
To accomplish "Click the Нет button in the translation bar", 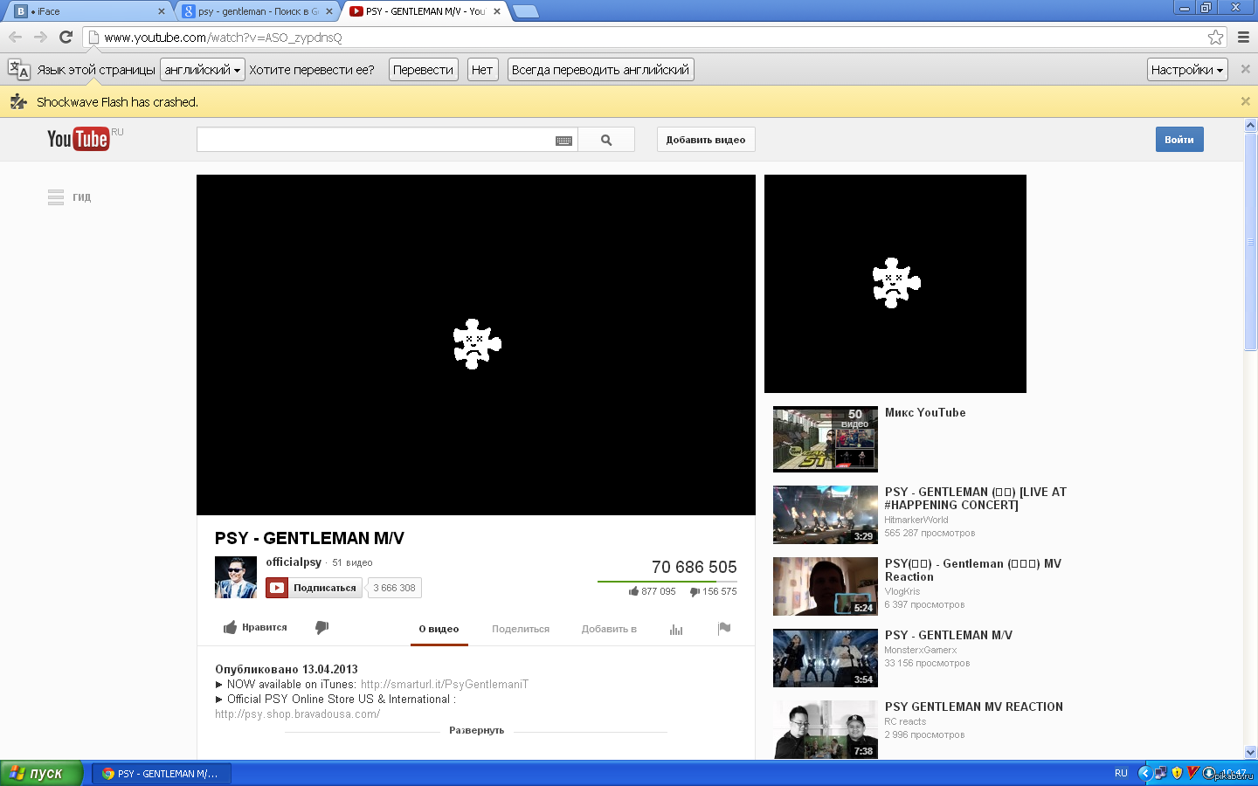I will [x=482, y=70].
